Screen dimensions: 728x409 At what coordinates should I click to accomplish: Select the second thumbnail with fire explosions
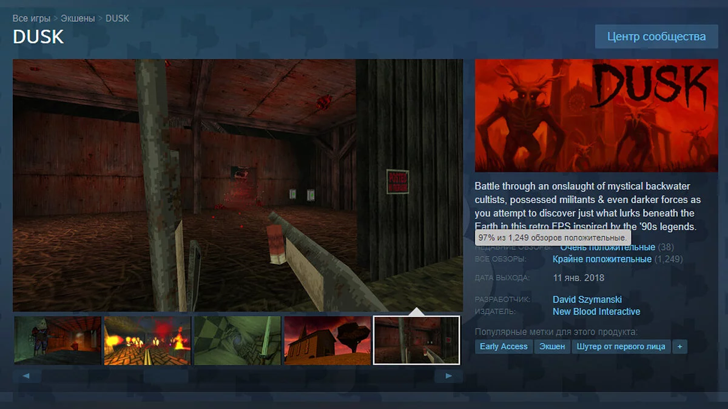point(147,341)
